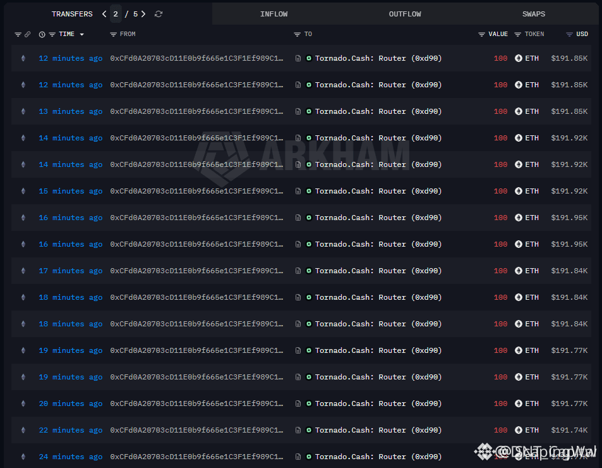Click $191.92K in the 15 minutes row
The height and width of the screenshot is (468, 602).
pyautogui.click(x=569, y=191)
